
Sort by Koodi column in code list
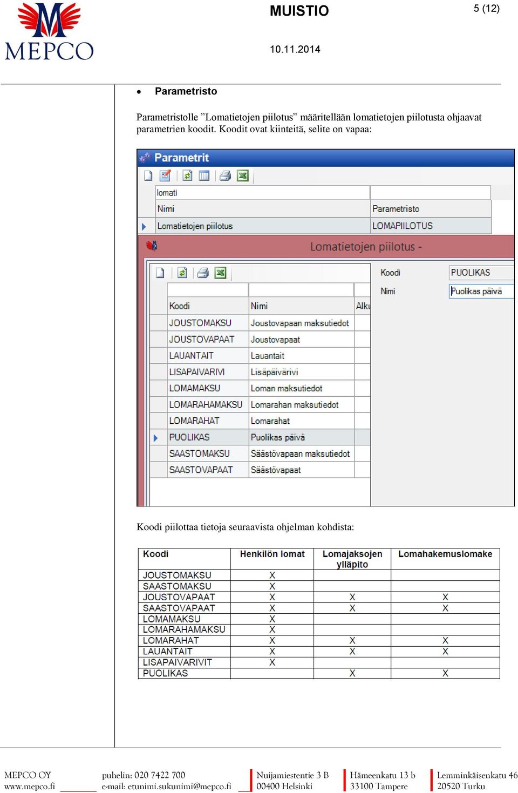tap(207, 306)
